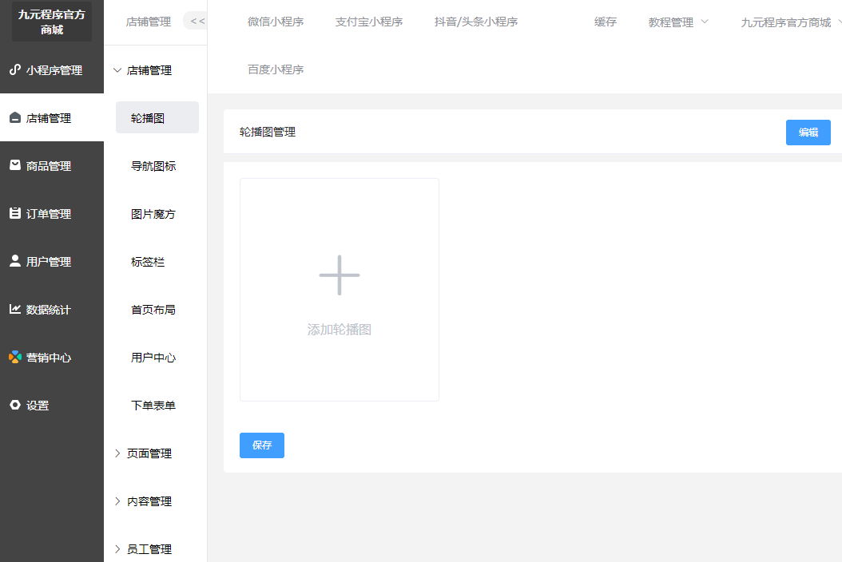Click the 店铺管理 shop icon in sidebar
842x562 pixels.
tap(14, 118)
